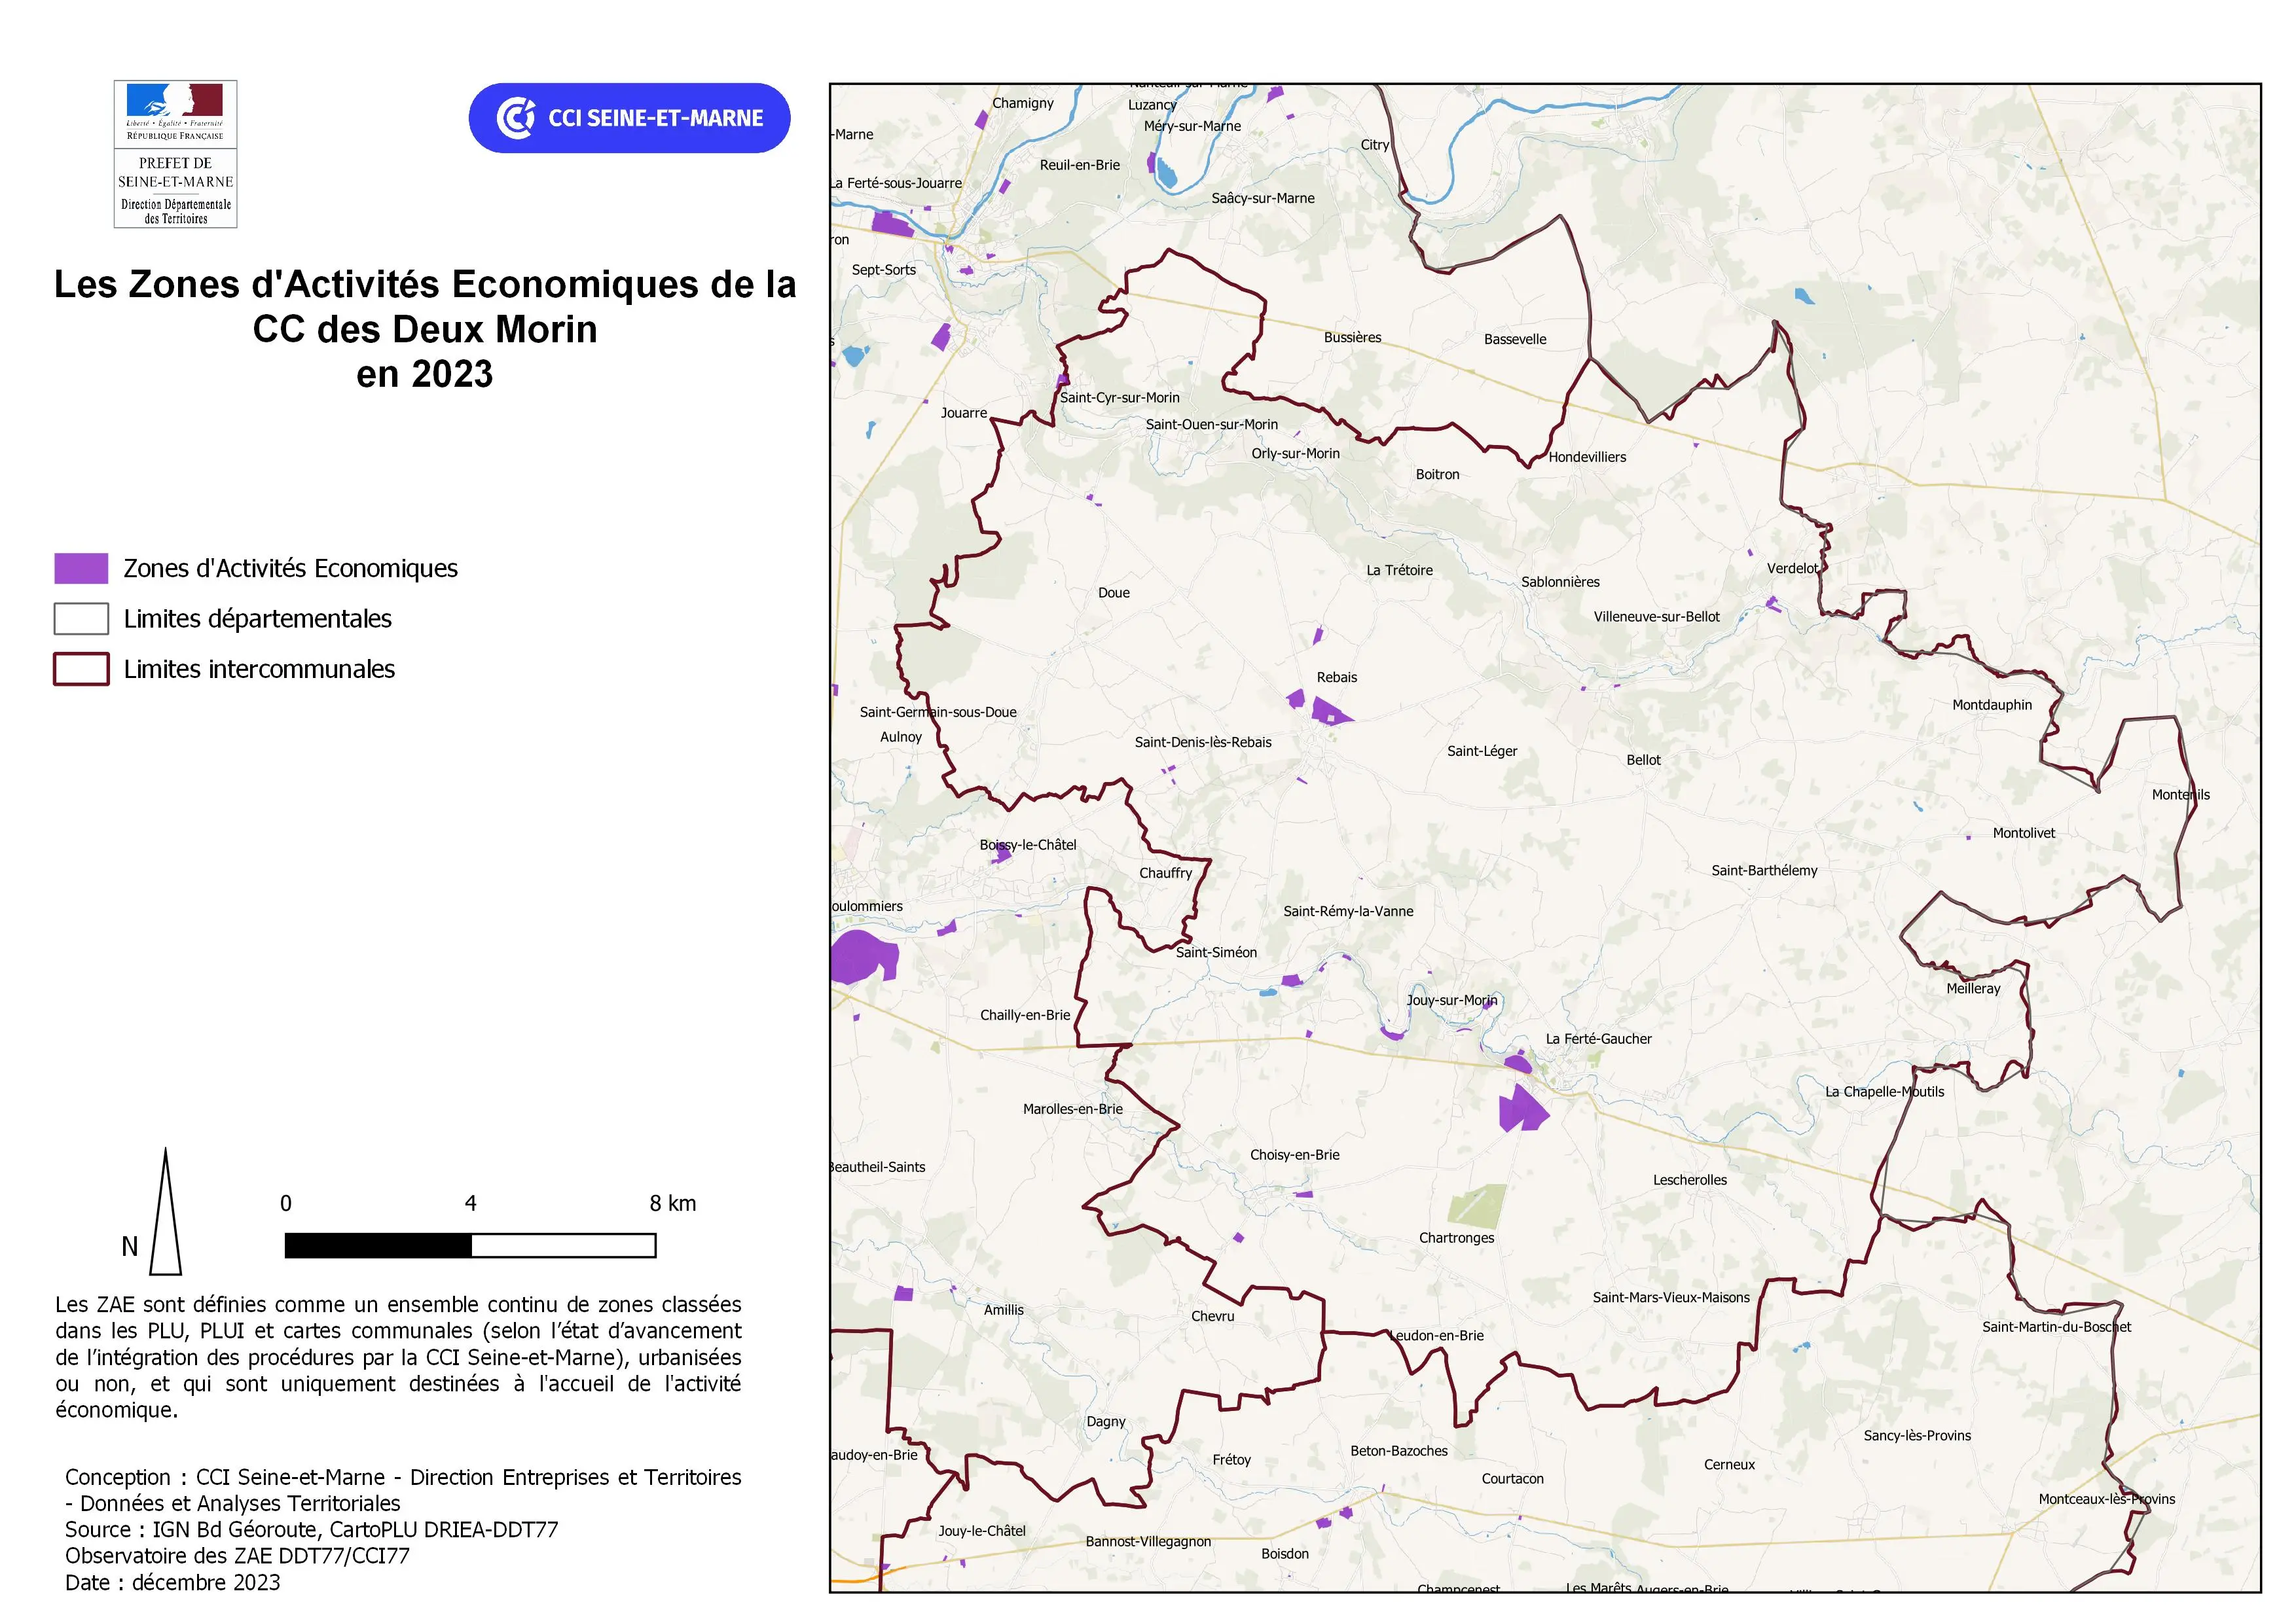Click the 'Sancy-lès-Provins' label
This screenshot has width=2296, height=1623.
(x=1917, y=1436)
